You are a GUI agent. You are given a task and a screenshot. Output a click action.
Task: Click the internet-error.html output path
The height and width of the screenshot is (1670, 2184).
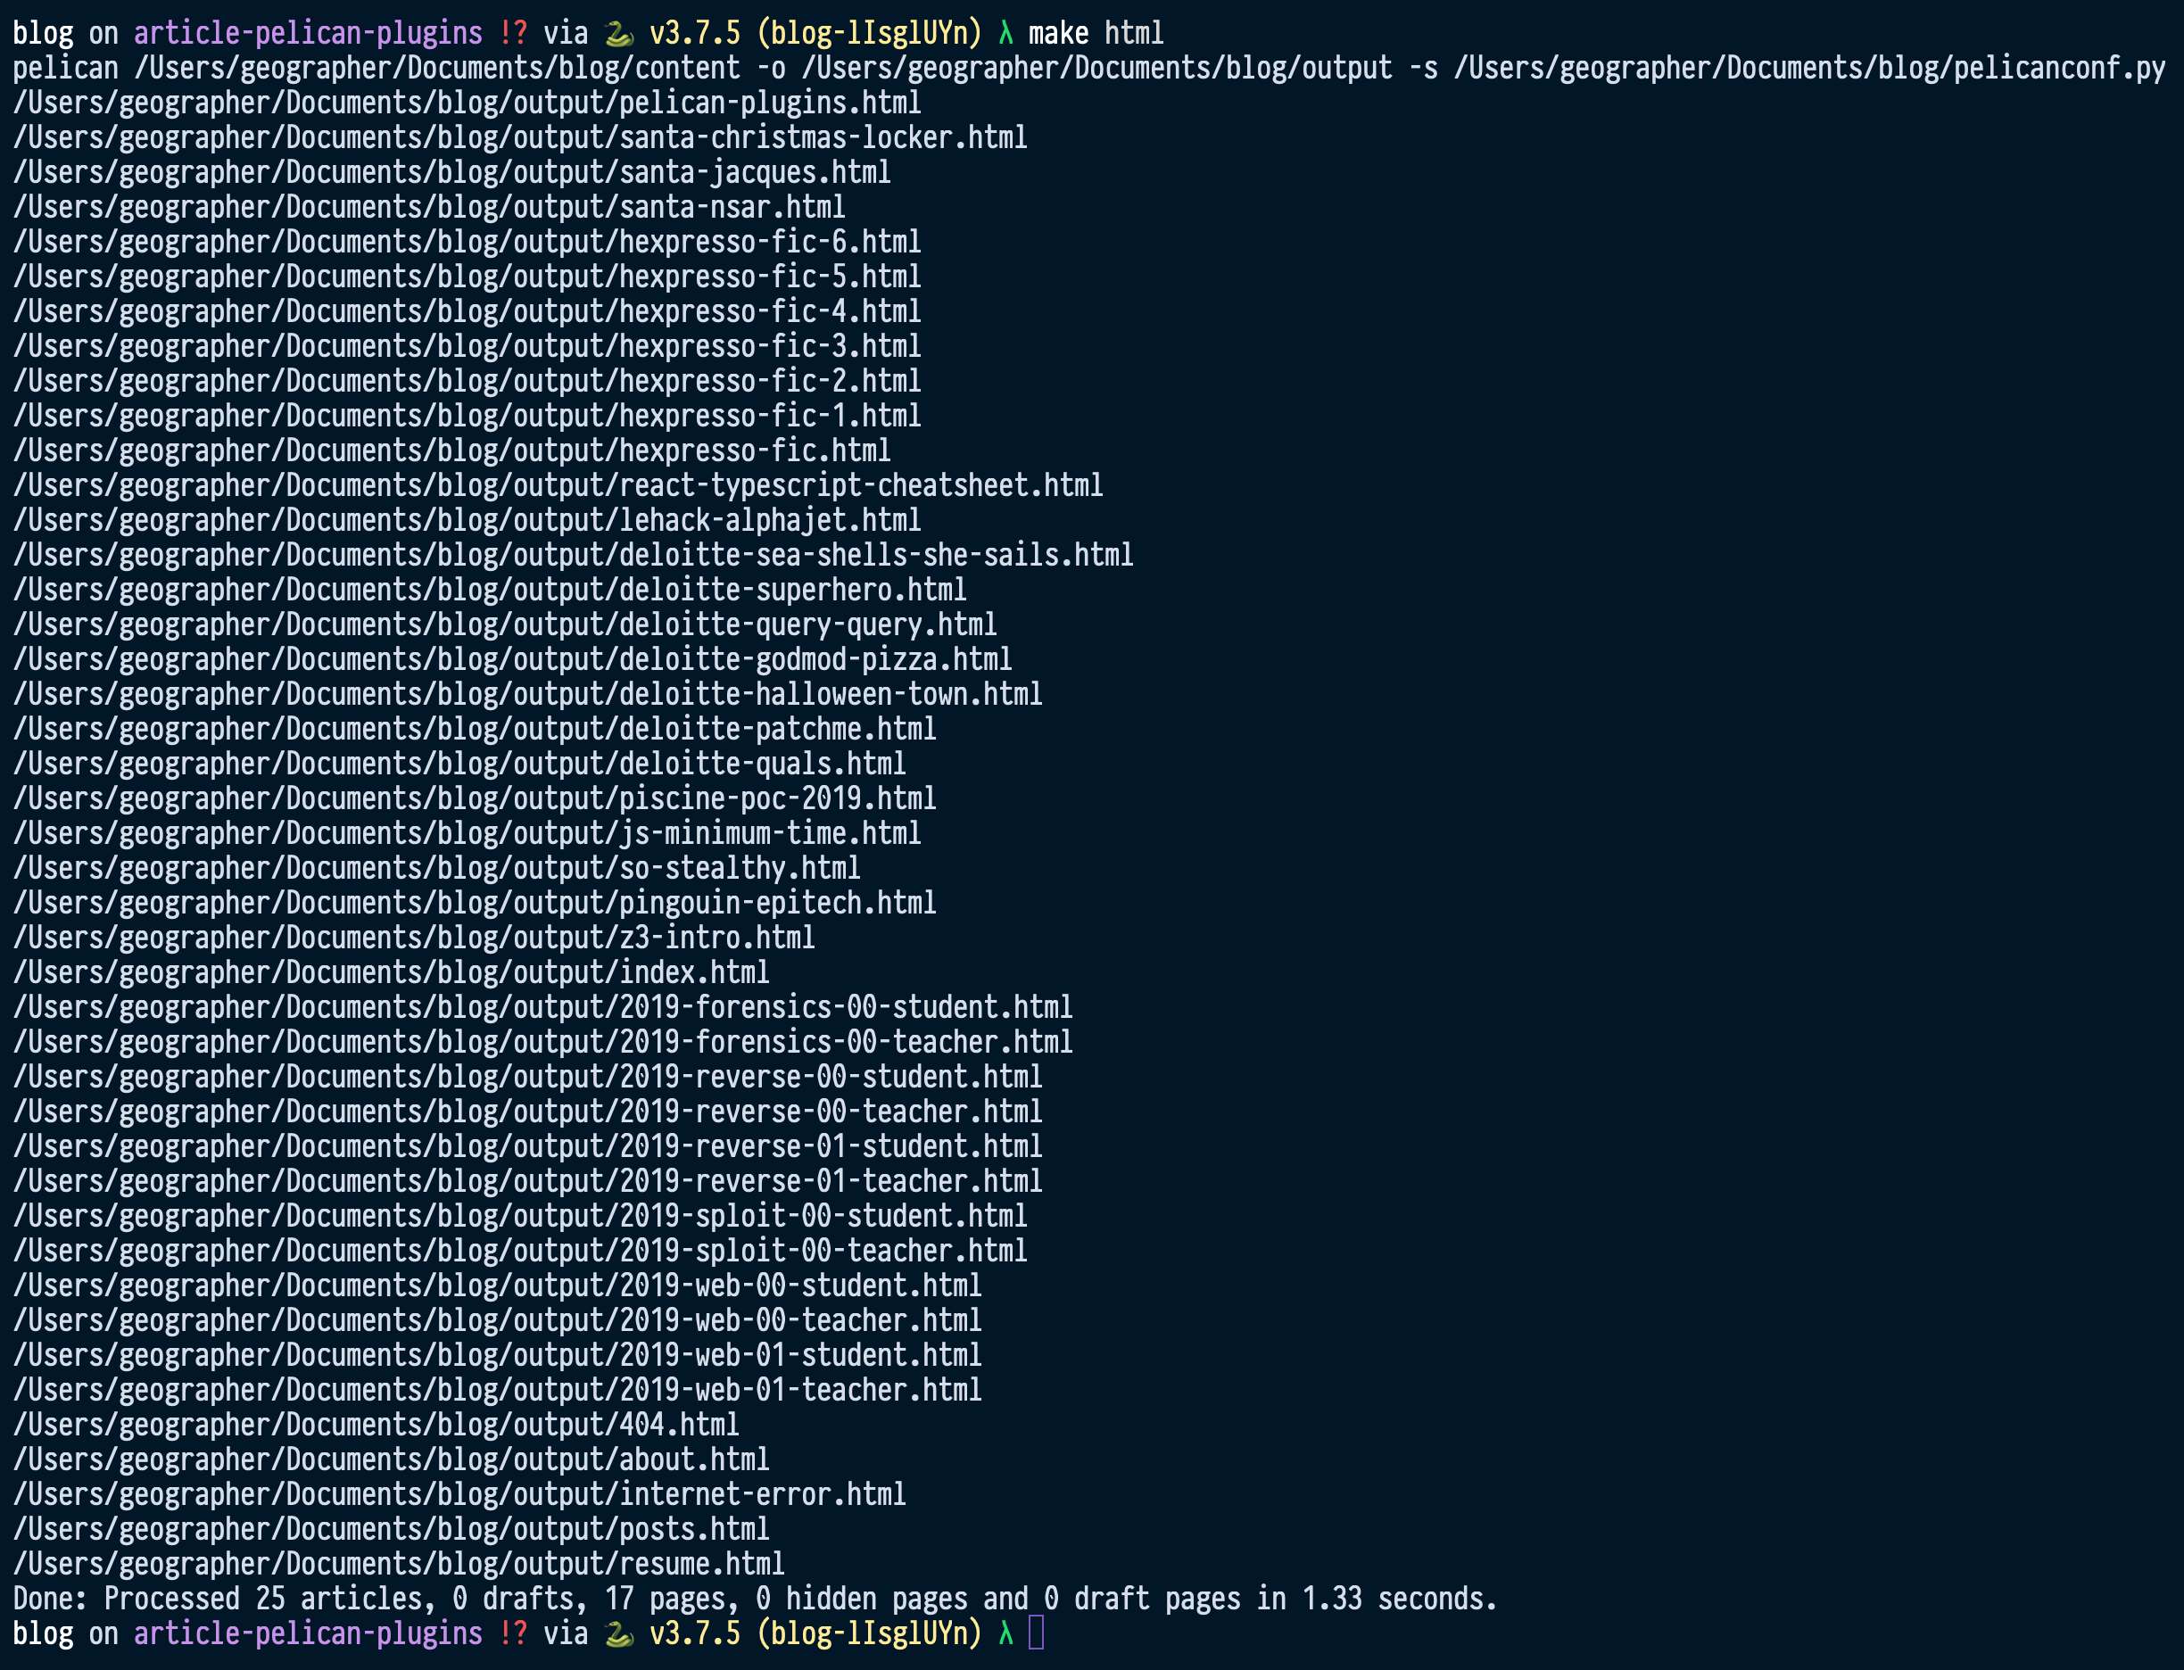click(x=459, y=1494)
